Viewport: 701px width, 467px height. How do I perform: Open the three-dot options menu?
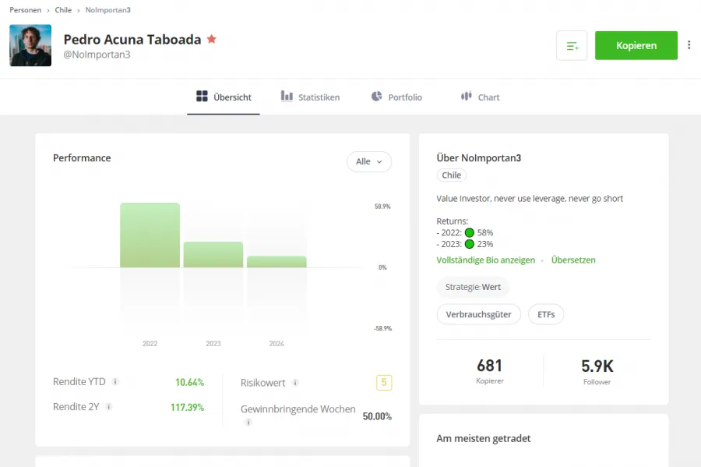[689, 45]
